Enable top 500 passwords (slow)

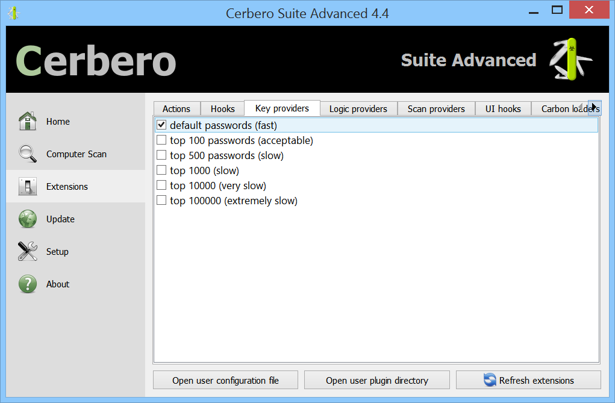pyautogui.click(x=161, y=155)
